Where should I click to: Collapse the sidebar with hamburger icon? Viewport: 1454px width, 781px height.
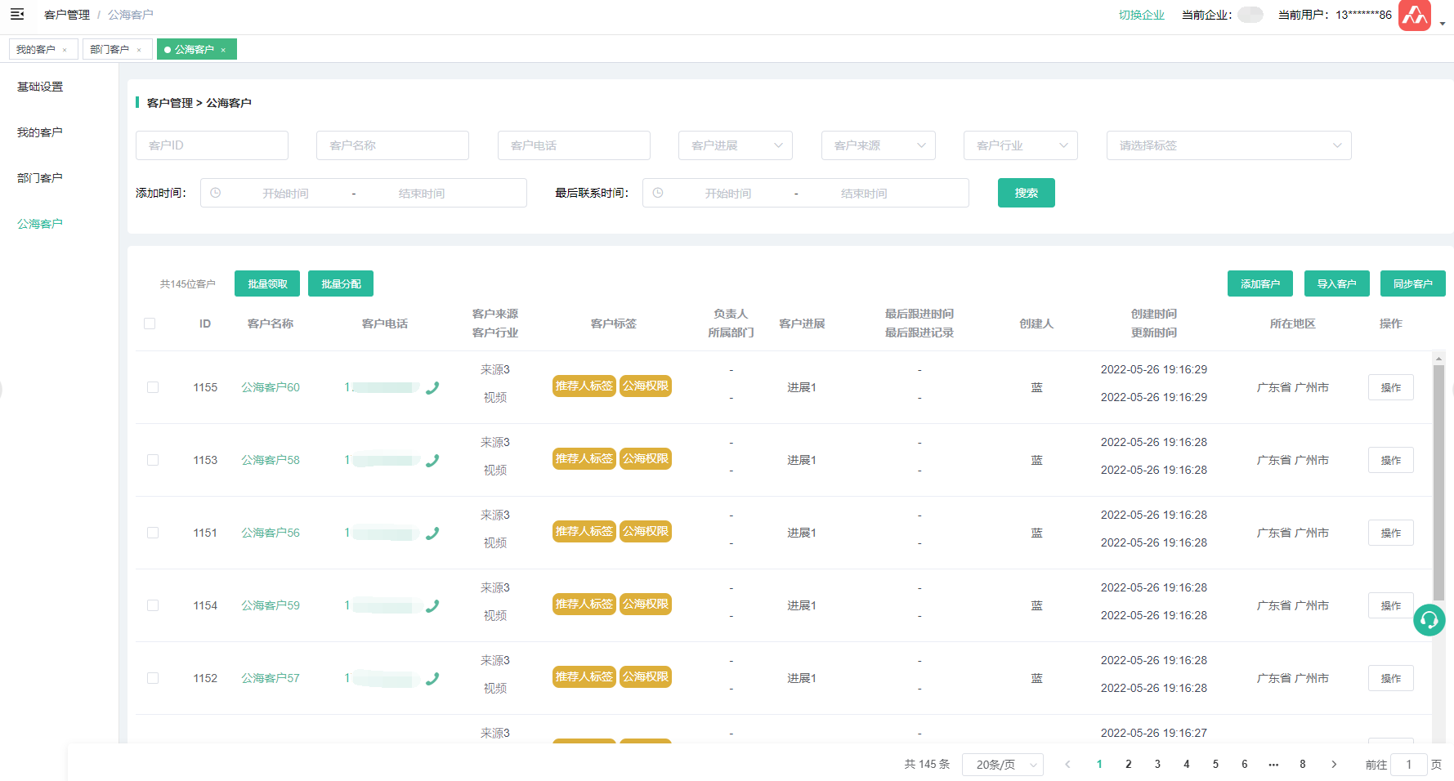click(17, 15)
